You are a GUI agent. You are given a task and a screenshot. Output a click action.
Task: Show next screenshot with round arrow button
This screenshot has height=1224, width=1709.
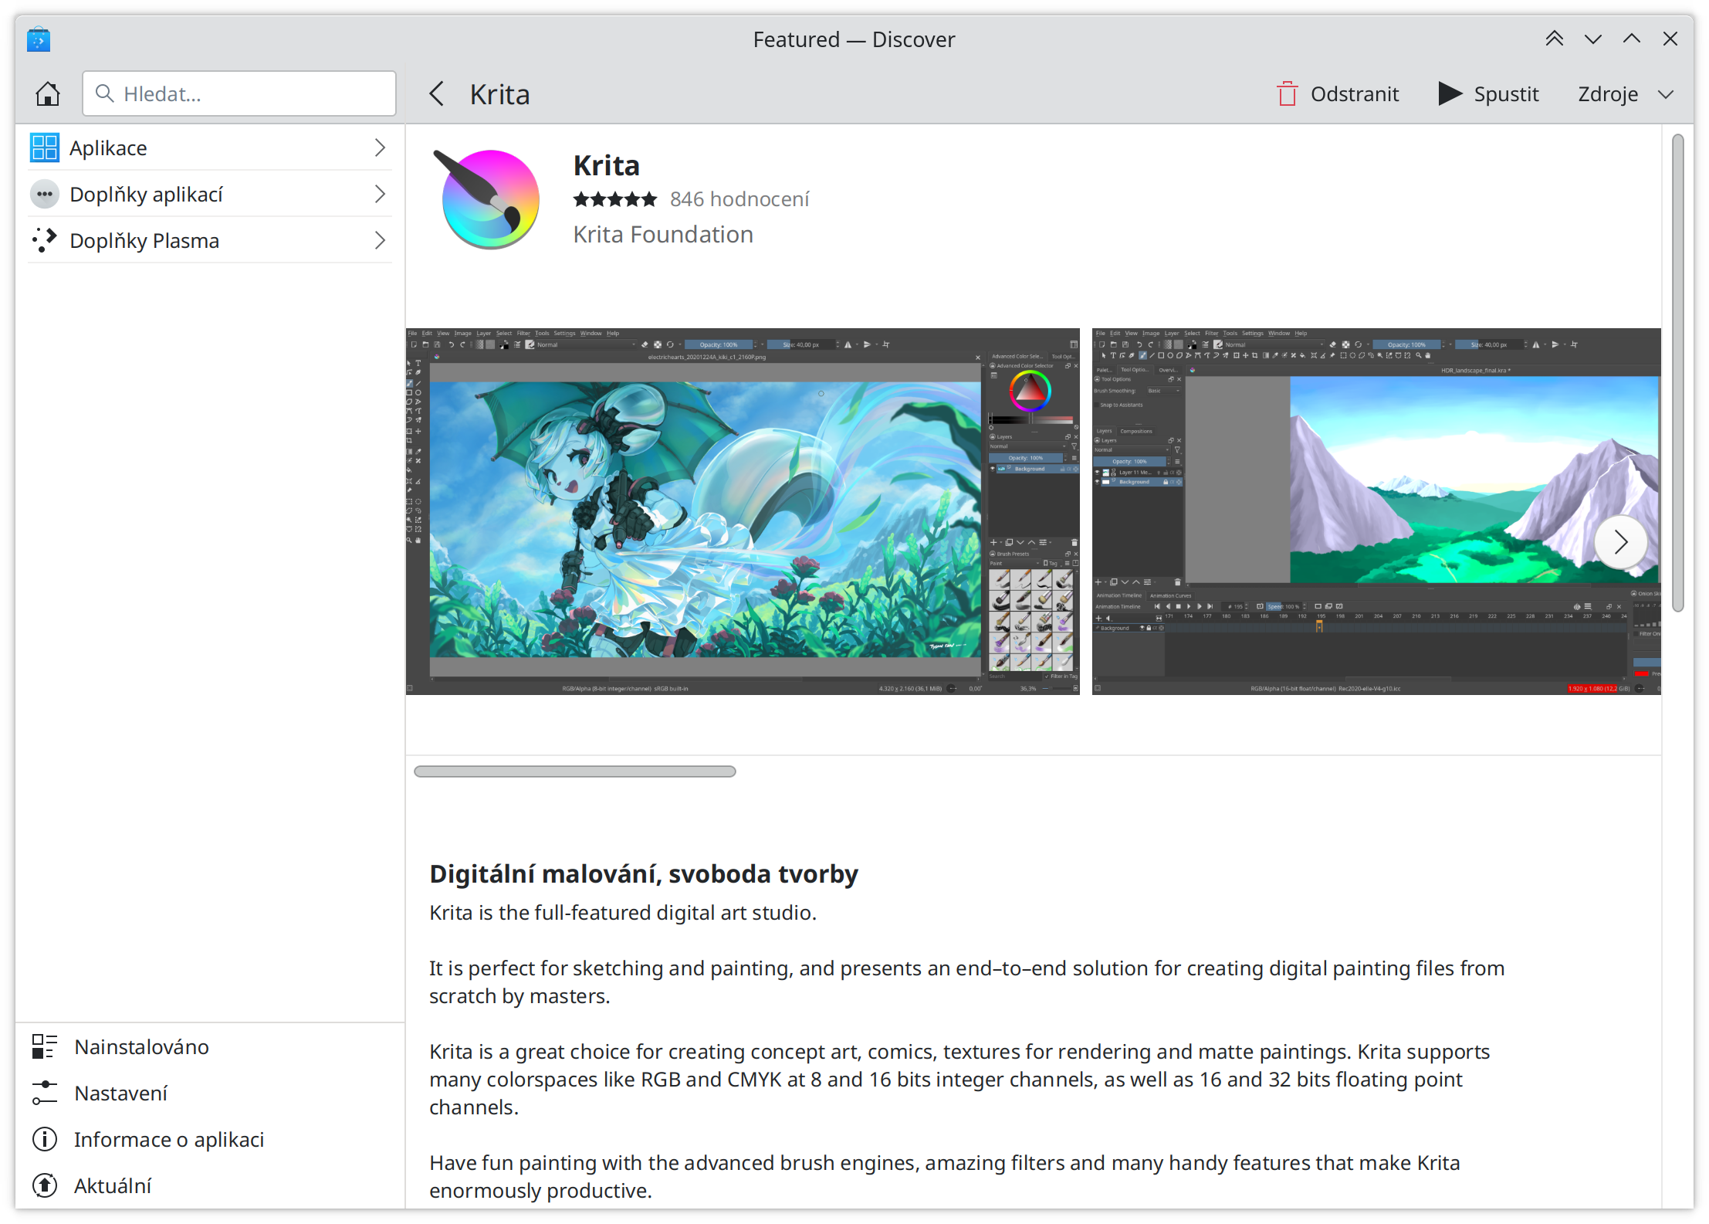[1620, 542]
